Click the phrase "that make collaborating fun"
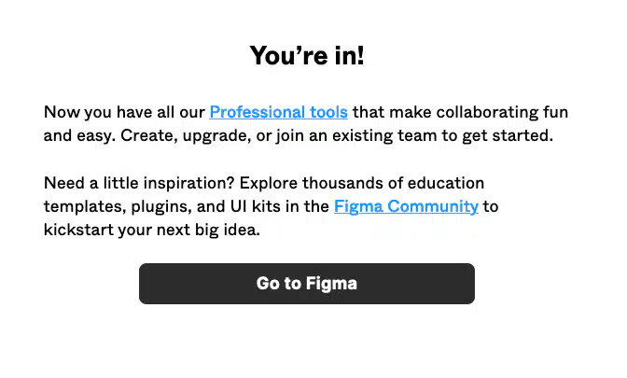 [460, 112]
